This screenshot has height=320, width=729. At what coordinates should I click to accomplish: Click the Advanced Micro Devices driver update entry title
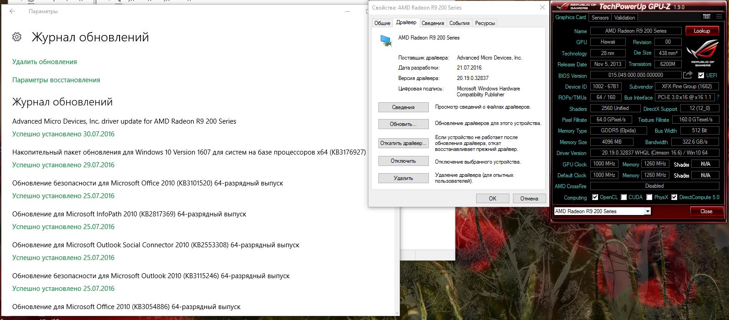coord(124,121)
